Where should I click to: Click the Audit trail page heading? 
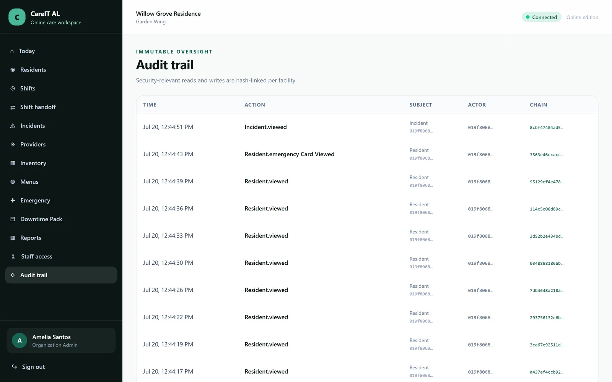pos(165,65)
